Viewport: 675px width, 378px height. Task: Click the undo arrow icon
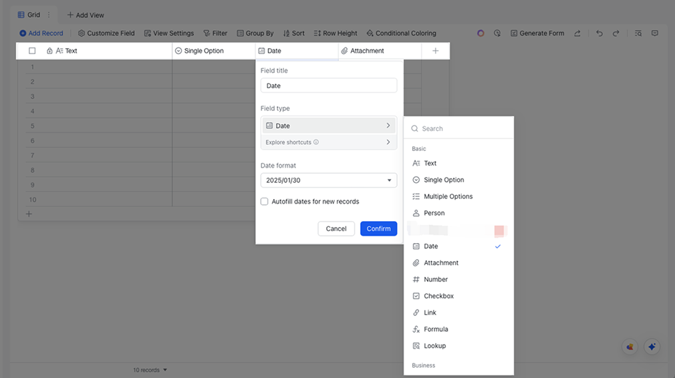(599, 33)
